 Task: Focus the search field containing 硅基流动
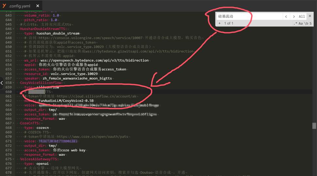249,16
